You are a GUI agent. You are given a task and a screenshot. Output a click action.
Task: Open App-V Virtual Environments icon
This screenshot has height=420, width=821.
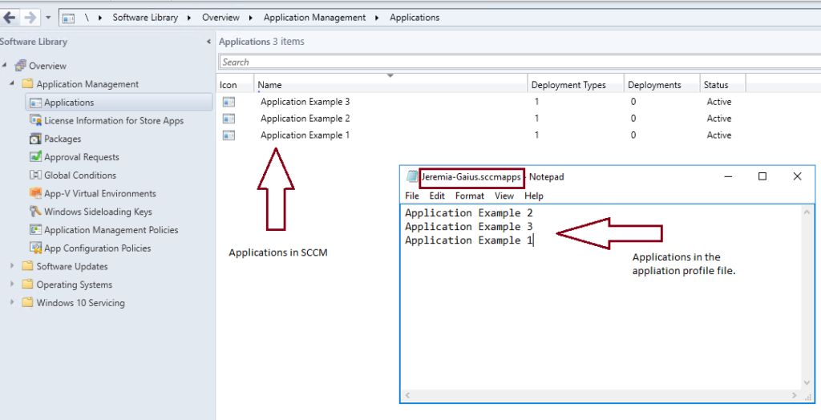[x=35, y=194]
